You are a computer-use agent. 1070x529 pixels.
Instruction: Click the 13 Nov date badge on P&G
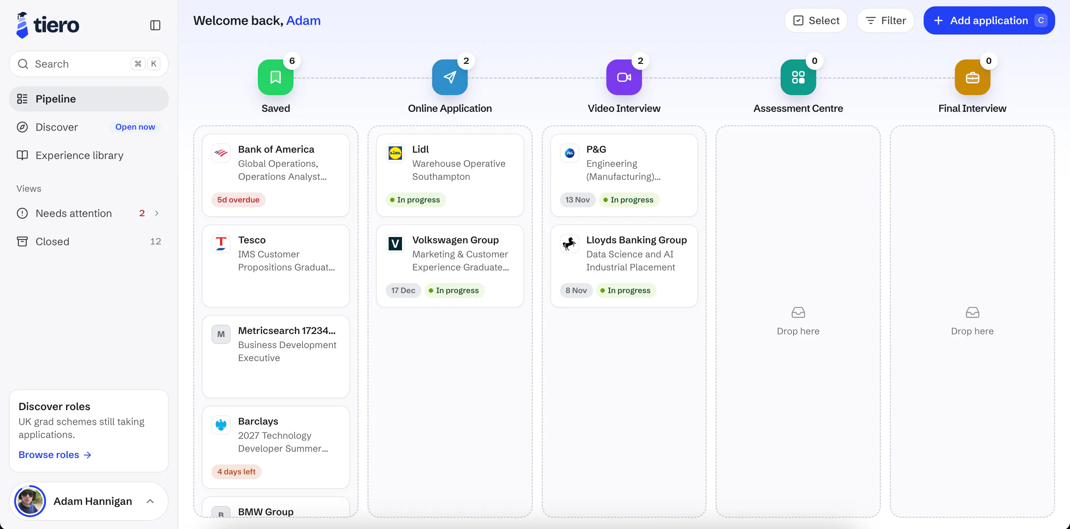tap(577, 200)
